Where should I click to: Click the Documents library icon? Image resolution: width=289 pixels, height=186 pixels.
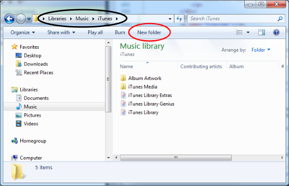19,98
